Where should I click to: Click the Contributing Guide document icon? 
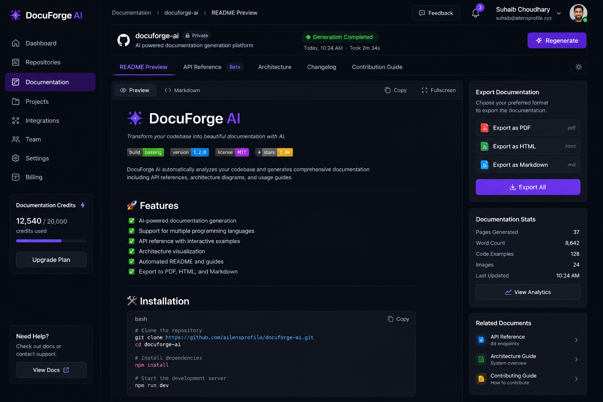(x=481, y=379)
